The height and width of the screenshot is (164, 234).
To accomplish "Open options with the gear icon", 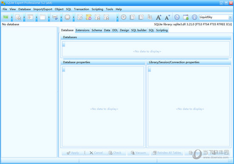I will click(x=123, y=17).
